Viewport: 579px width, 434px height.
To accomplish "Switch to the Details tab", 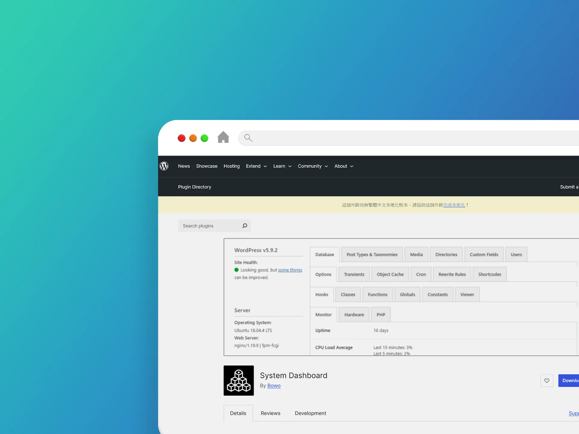I will pyautogui.click(x=238, y=413).
